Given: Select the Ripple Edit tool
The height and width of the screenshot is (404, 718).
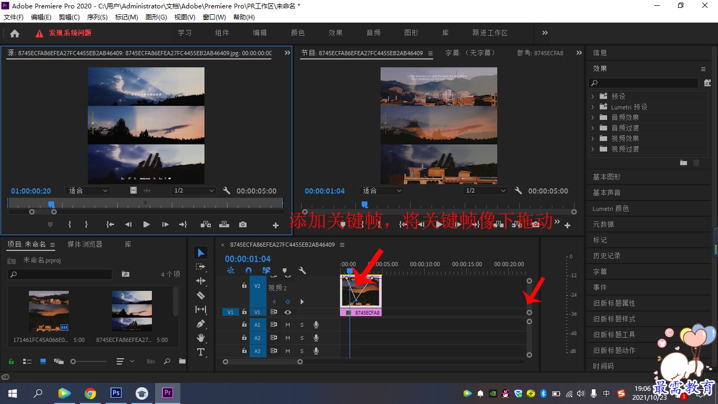Looking at the screenshot, I should click(x=201, y=281).
